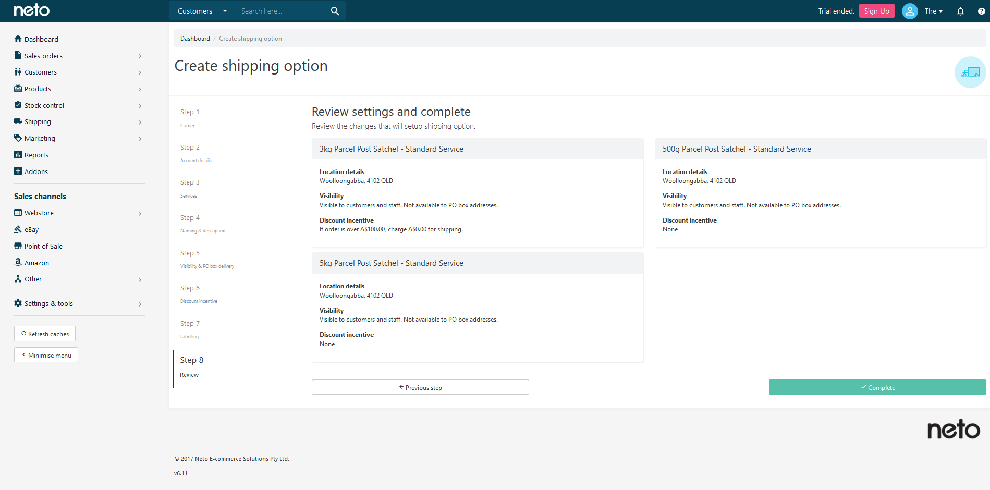Click the Customers people icon

pyautogui.click(x=18, y=72)
